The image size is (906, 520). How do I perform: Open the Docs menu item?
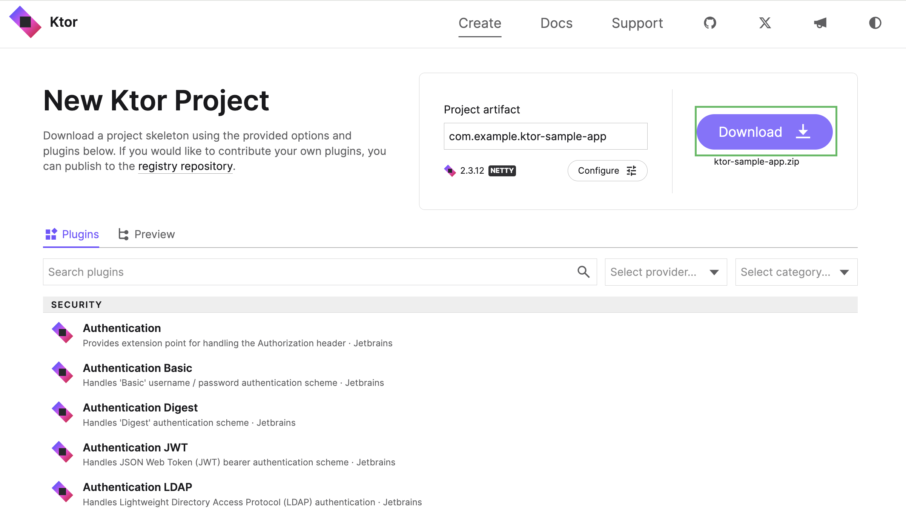(556, 23)
